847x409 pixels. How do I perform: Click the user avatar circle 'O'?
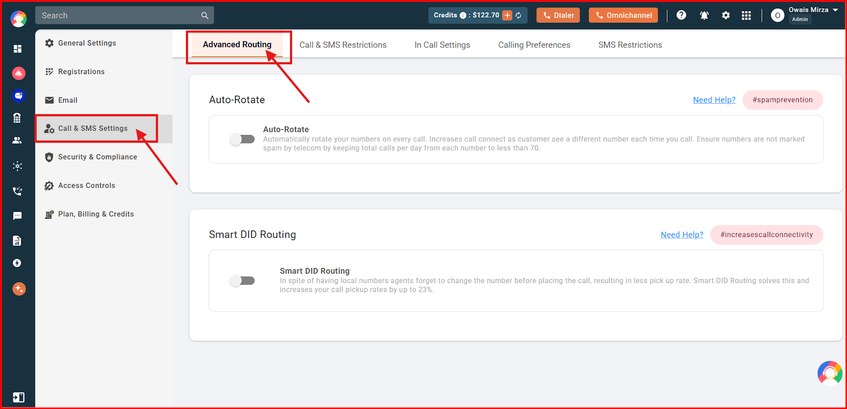point(778,15)
